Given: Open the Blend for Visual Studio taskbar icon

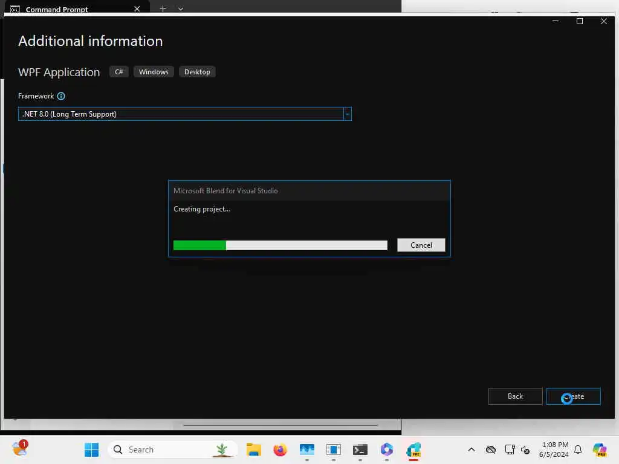Looking at the screenshot, I should point(413,449).
